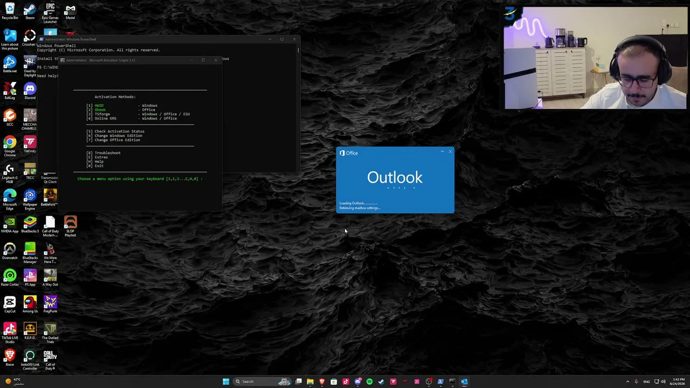
Task: Launch Among Us from the desktop
Action: [30, 305]
